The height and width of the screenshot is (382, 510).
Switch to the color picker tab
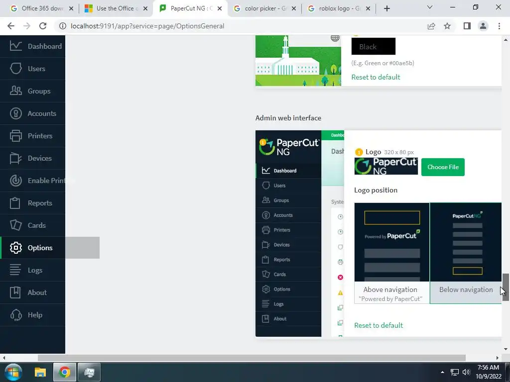click(x=265, y=8)
